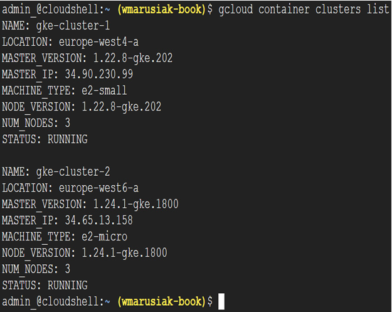Click master IP 34.65.13.158
Image resolution: width=392 pixels, height=312 pixels.
click(99, 220)
